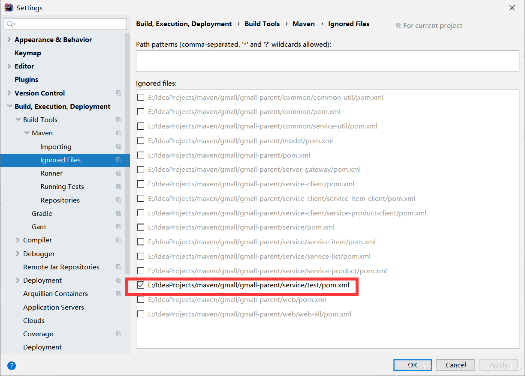This screenshot has height=376, width=525.
Task: Click Maven in breadcrumb
Action: coord(304,24)
